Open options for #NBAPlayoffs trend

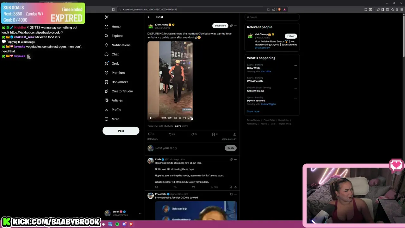296,79
